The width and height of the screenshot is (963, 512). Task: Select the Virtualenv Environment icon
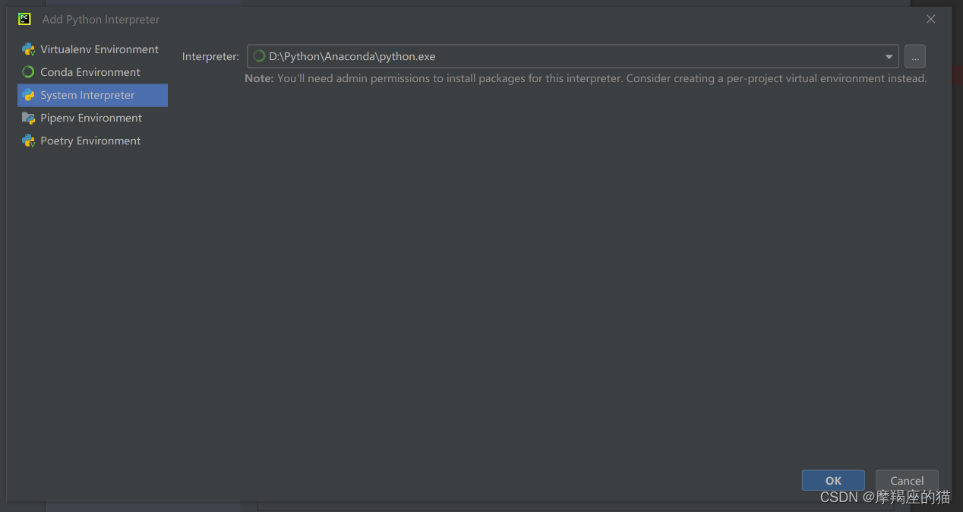[29, 49]
